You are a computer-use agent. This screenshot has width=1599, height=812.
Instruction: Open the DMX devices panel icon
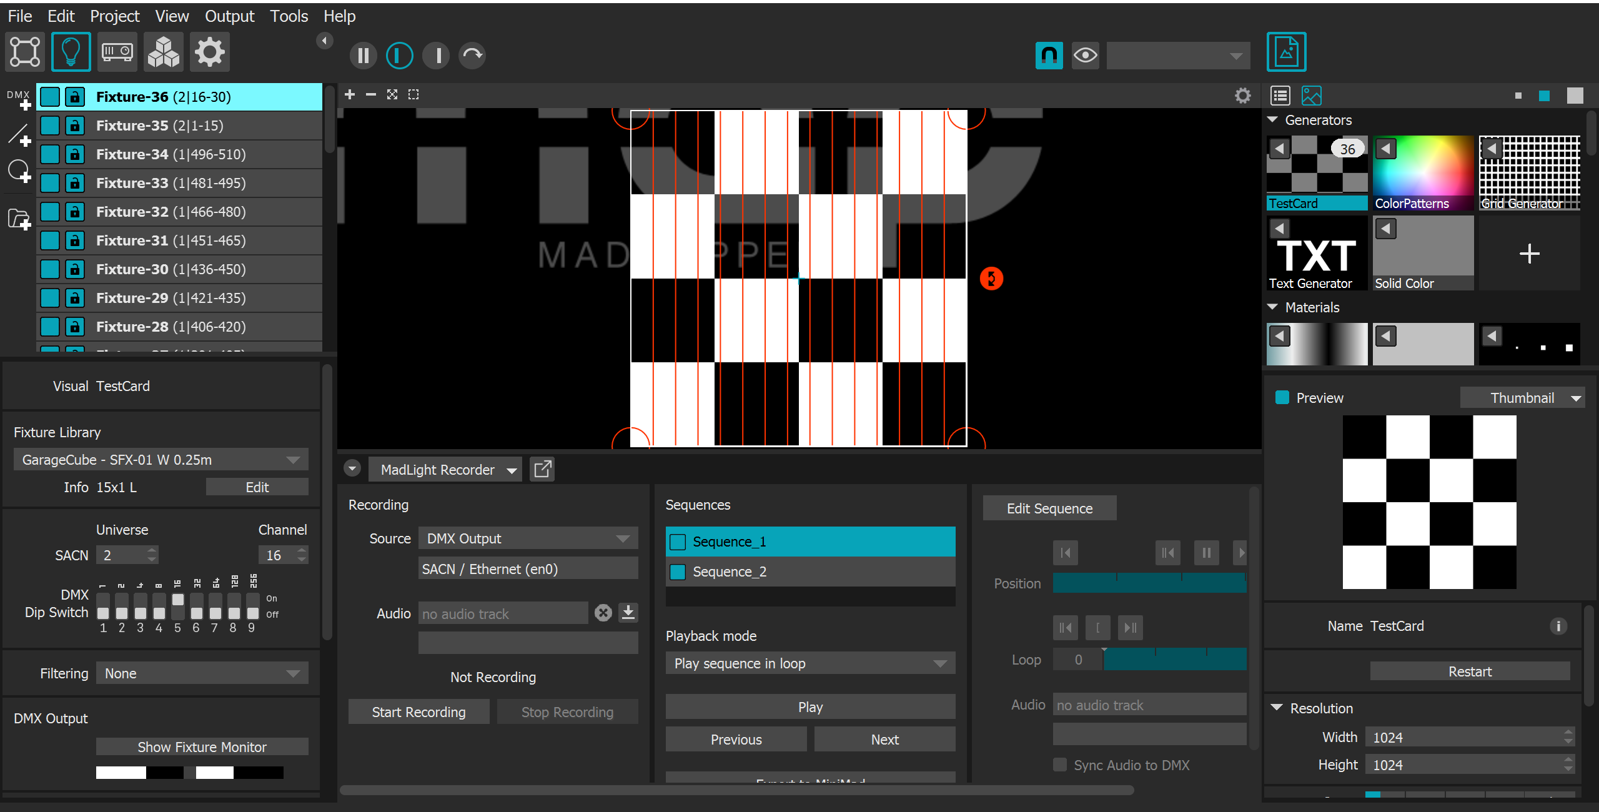(x=117, y=52)
